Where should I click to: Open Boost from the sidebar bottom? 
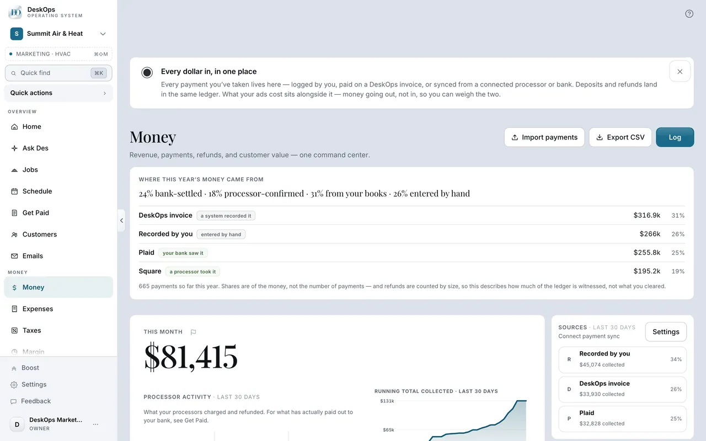58,368
